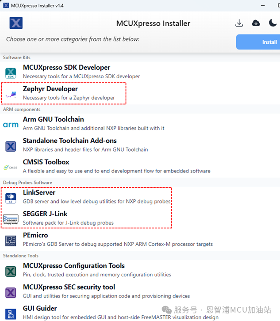Click the Software Kits section header
Screen dimensions: 280x321
click(x=17, y=57)
